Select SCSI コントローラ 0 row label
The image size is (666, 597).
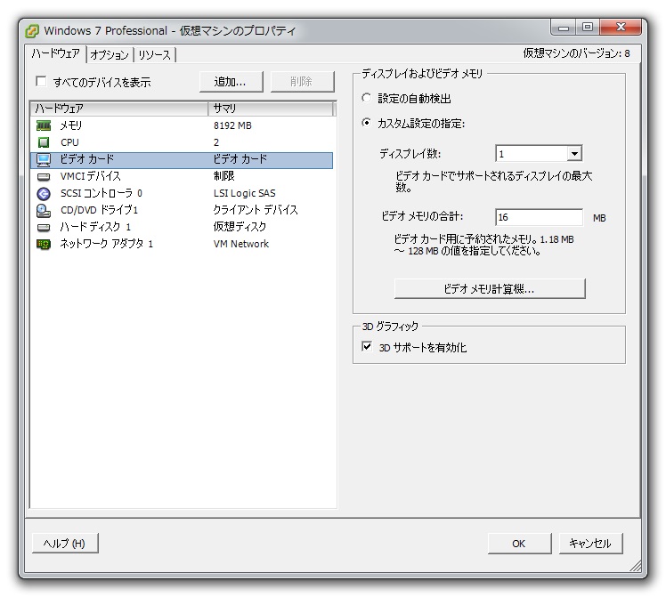click(x=102, y=193)
